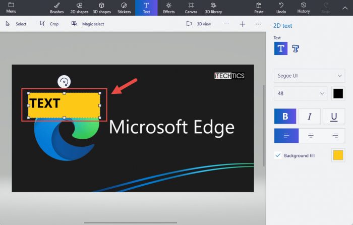353x225 pixels.
Task: Open the Canvas tab
Action: click(x=191, y=8)
